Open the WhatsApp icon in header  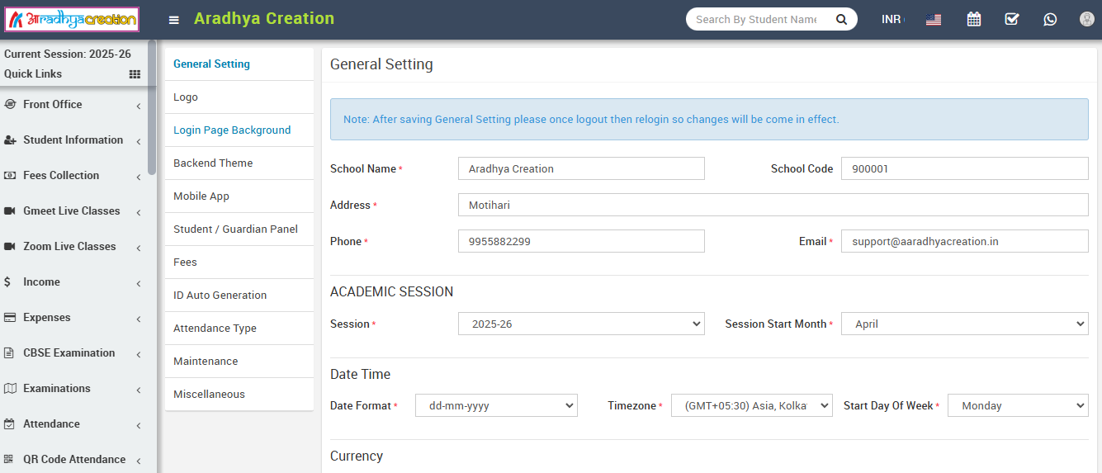(x=1050, y=19)
